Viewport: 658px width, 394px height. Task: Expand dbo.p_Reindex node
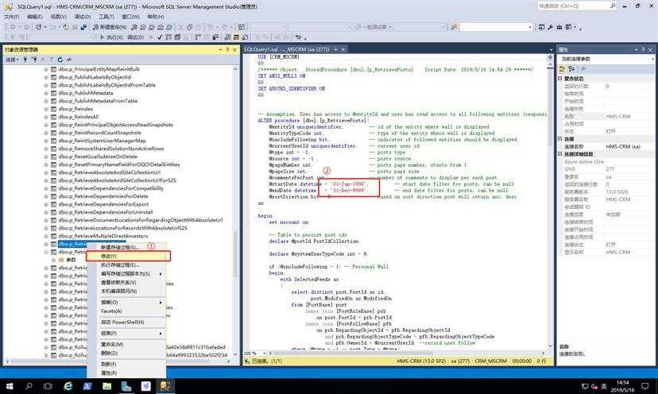pyautogui.click(x=46, y=109)
